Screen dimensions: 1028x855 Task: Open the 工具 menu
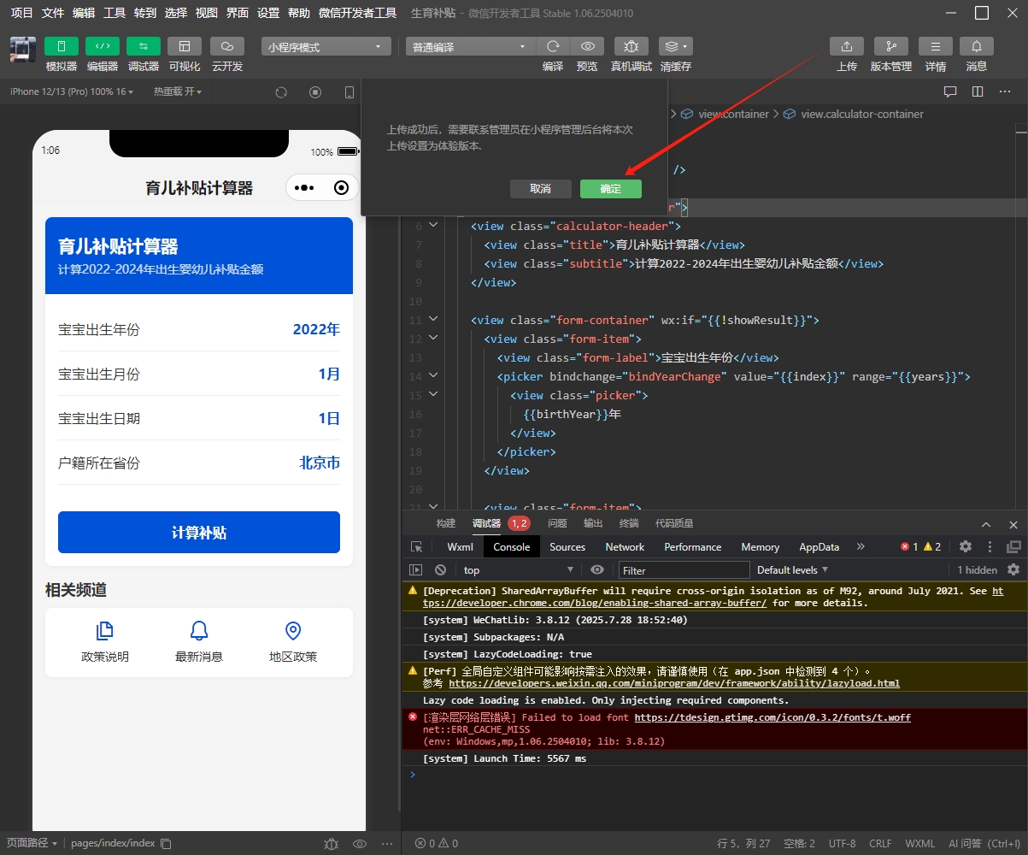tap(115, 13)
